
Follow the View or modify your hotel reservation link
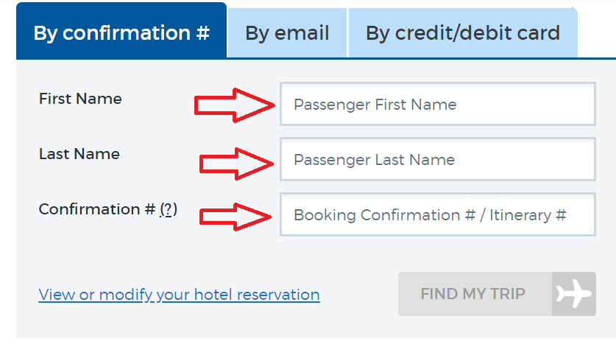(x=179, y=295)
